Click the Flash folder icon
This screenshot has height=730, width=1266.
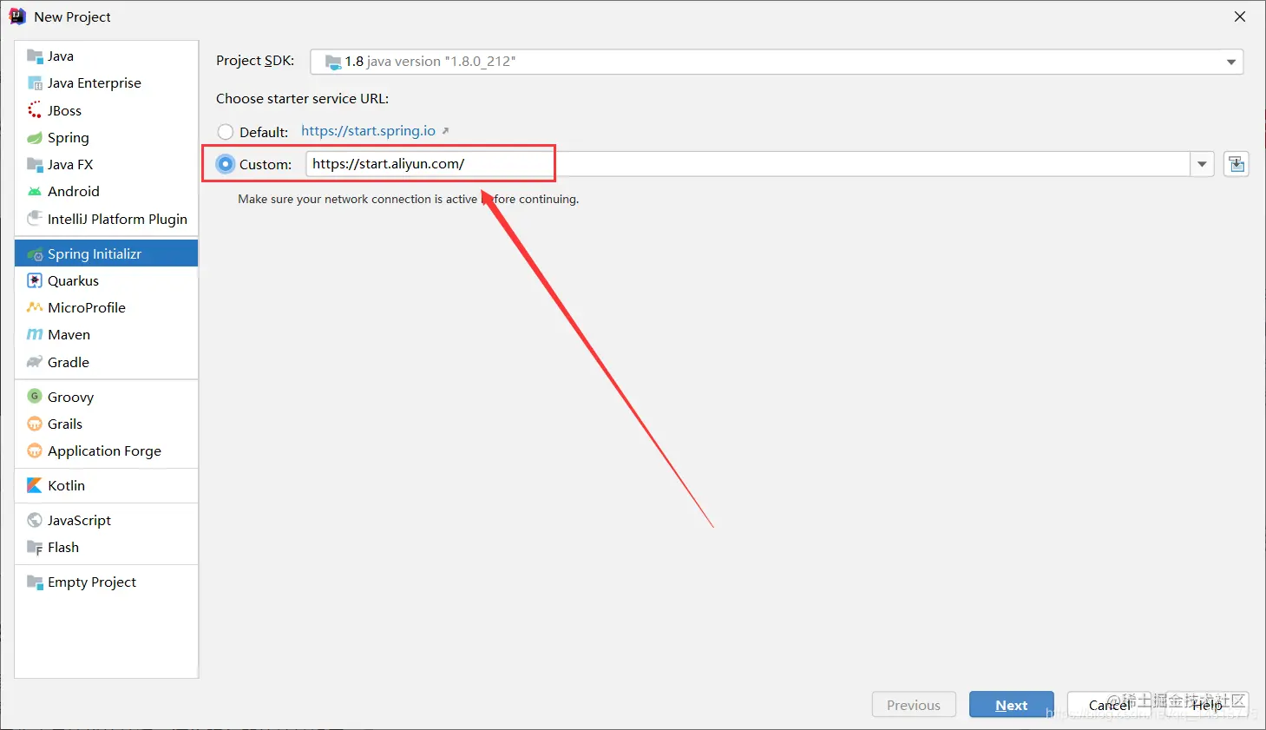[35, 547]
